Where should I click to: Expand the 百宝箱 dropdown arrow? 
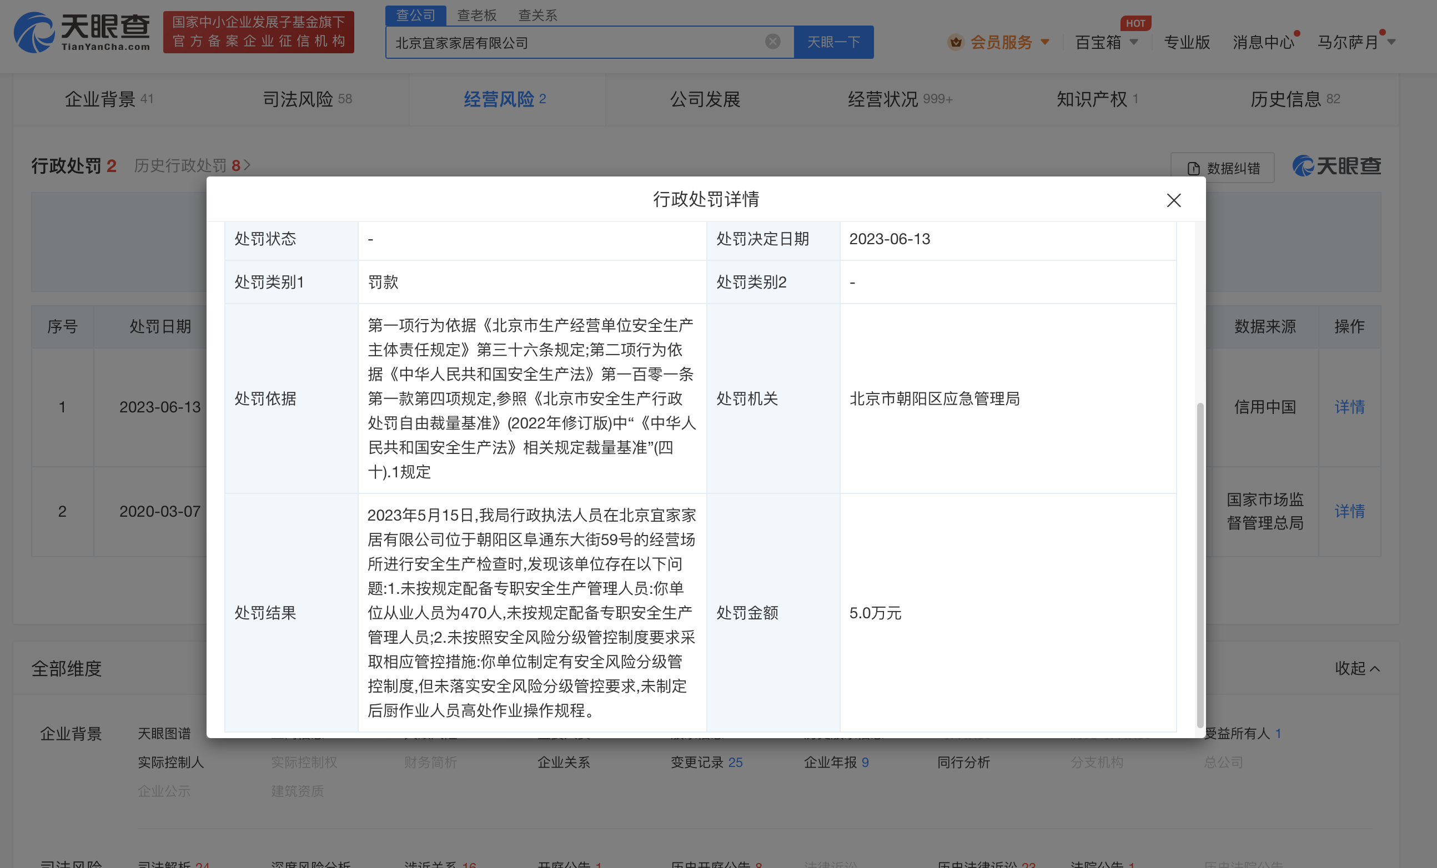point(1134,42)
